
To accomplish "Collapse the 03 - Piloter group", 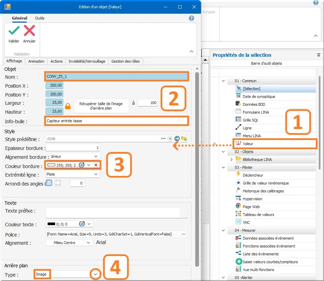I will pos(223,167).
